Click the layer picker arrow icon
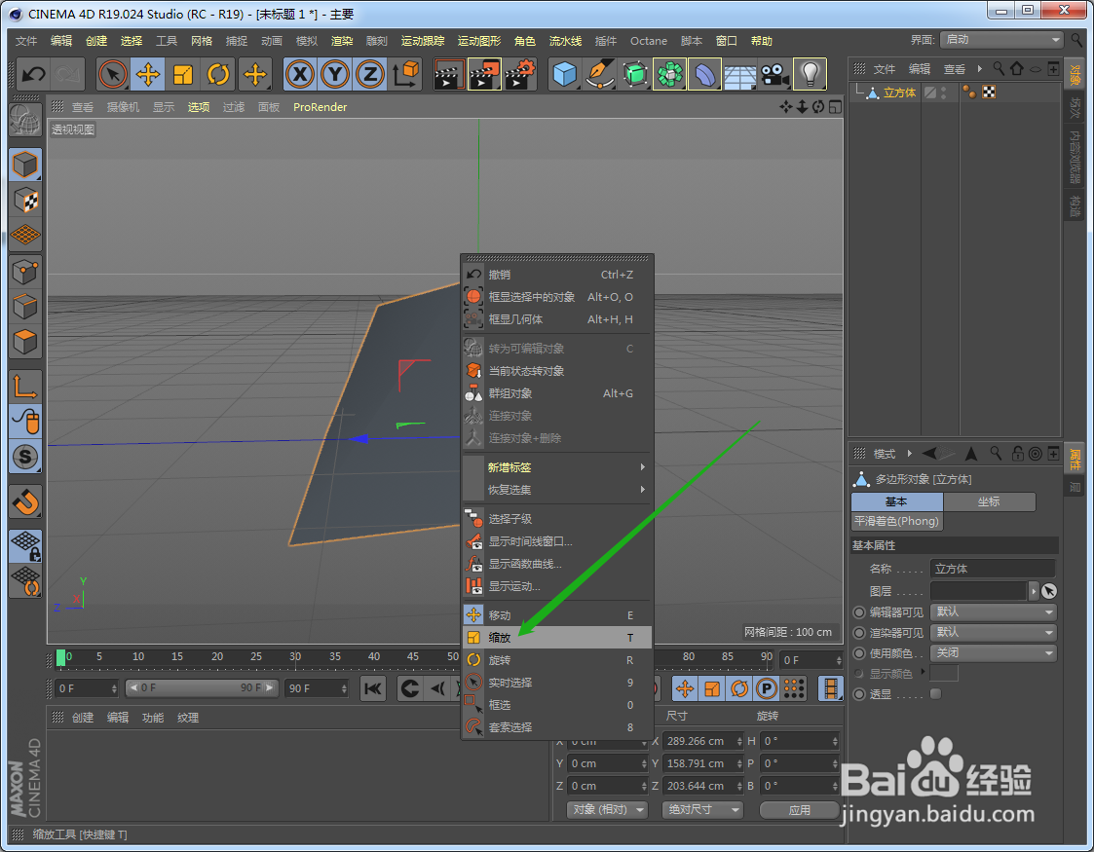Image resolution: width=1094 pixels, height=852 pixels. (x=1048, y=591)
